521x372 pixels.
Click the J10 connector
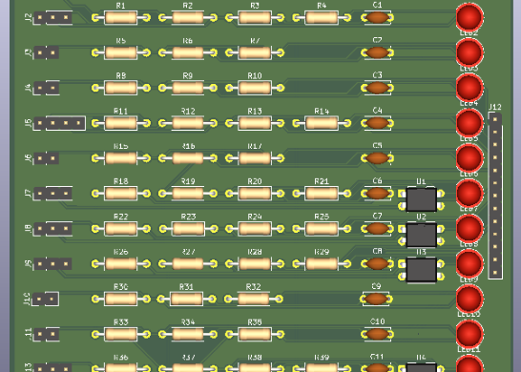46,300
